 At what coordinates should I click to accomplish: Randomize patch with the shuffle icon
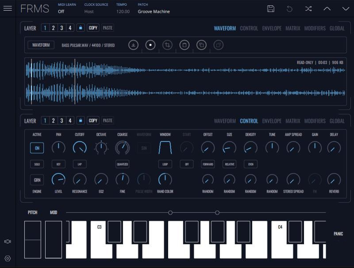(x=308, y=9)
